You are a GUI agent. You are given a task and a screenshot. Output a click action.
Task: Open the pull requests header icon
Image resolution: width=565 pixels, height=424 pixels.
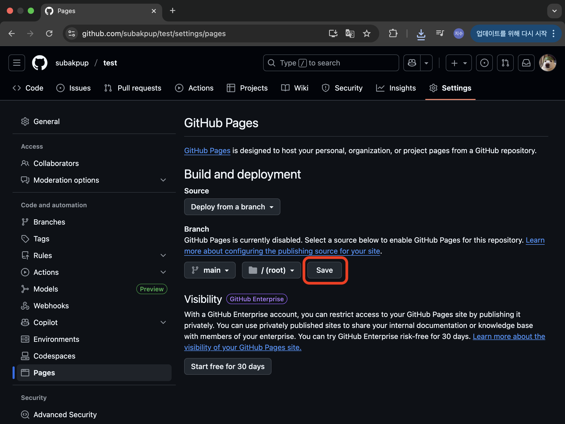505,63
